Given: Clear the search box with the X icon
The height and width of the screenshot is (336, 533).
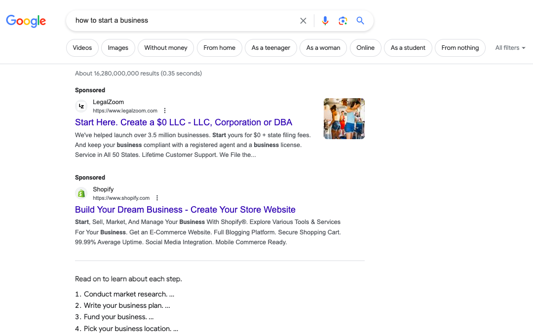Looking at the screenshot, I should click(x=303, y=21).
